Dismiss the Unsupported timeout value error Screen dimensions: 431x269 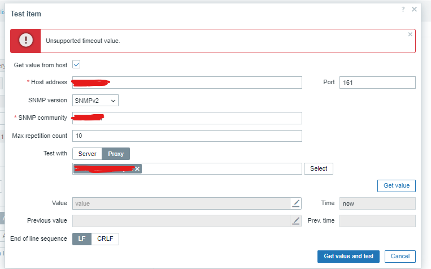click(410, 34)
